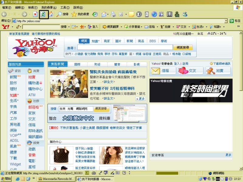This screenshot has height=182, width=243.
Task: Open headline 醫院美食街搶錢 病菌滿場飛
Action: (113, 72)
